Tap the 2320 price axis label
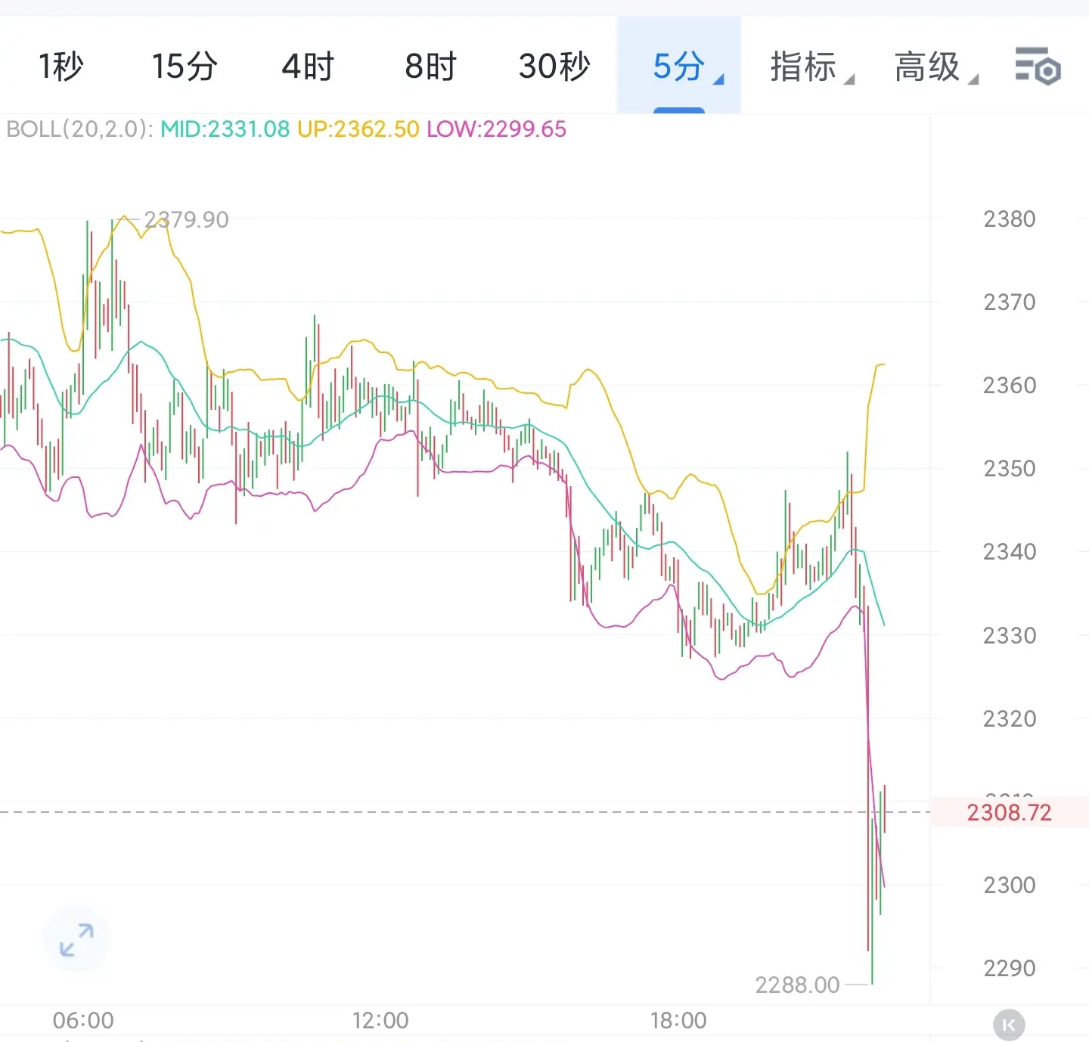The image size is (1089, 1042). click(1009, 718)
